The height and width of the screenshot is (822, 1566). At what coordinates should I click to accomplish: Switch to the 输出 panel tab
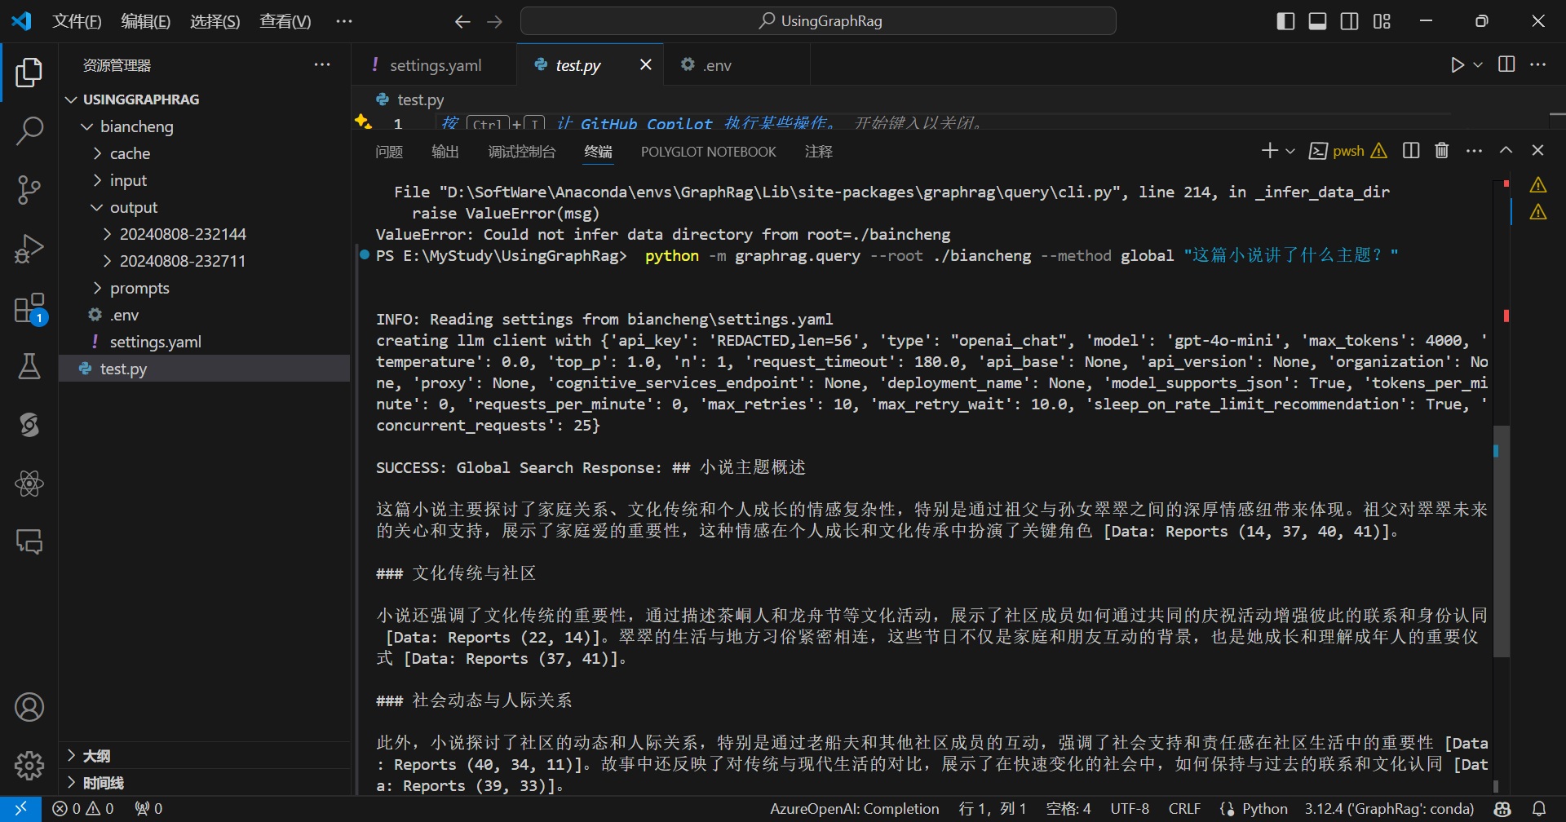pyautogui.click(x=445, y=152)
